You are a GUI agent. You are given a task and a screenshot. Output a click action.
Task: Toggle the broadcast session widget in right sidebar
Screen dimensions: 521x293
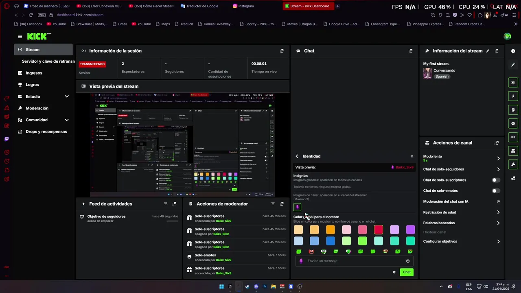(x=513, y=137)
